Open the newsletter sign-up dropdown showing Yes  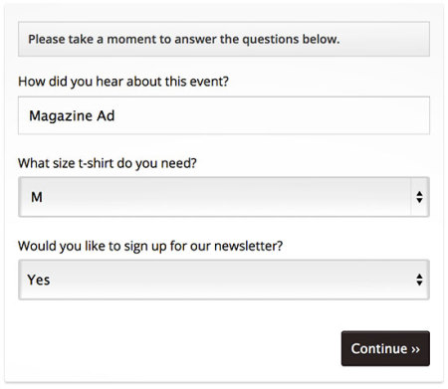pyautogui.click(x=224, y=280)
